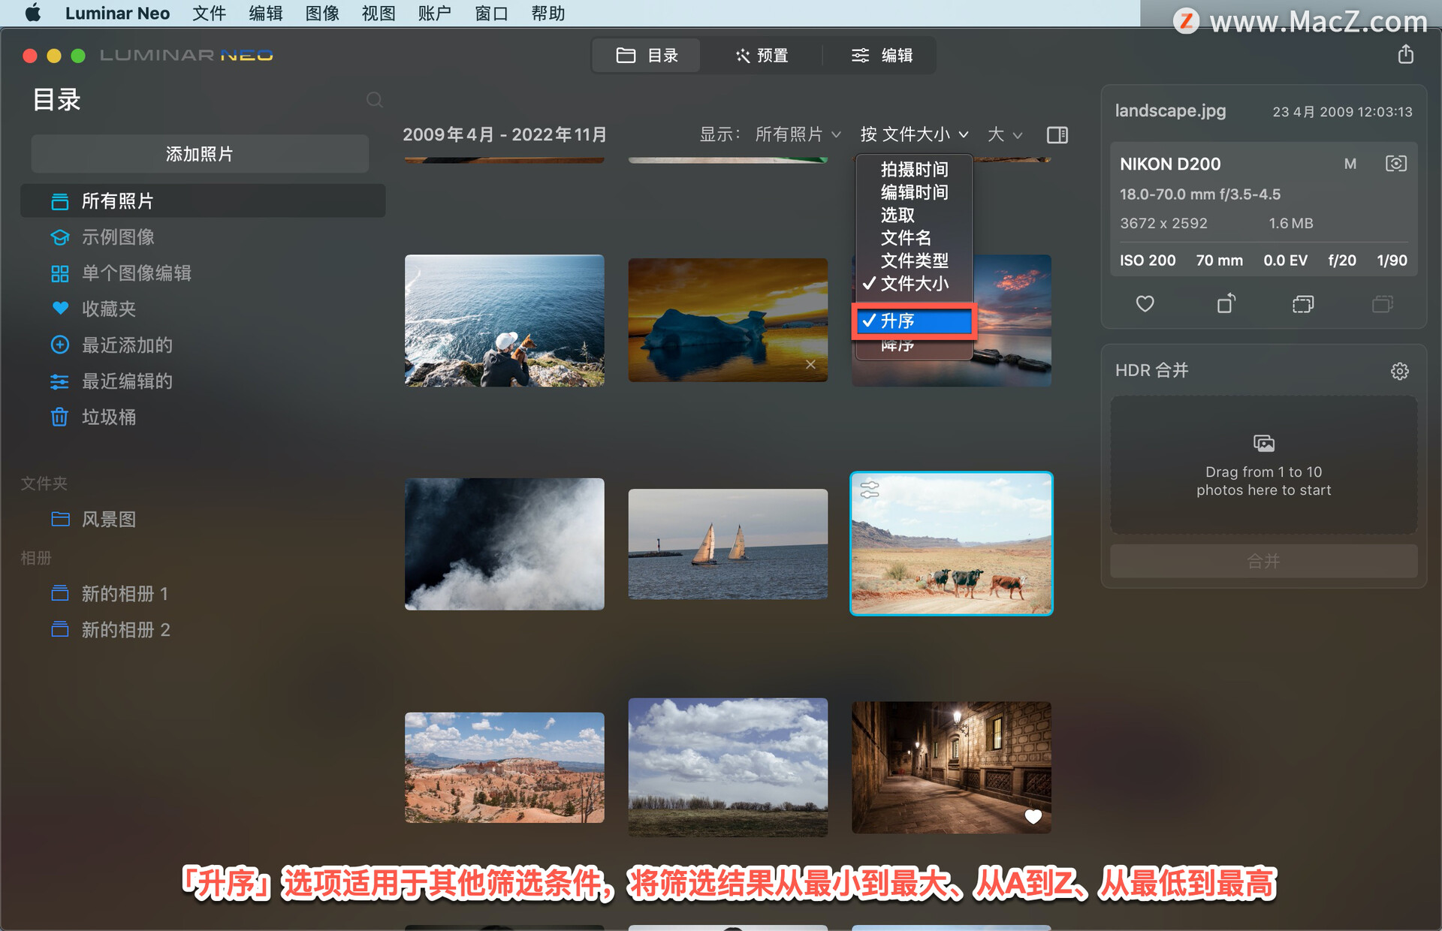This screenshot has width=1442, height=931.
Task: Open the 窗口 menu in menu bar
Action: (492, 14)
